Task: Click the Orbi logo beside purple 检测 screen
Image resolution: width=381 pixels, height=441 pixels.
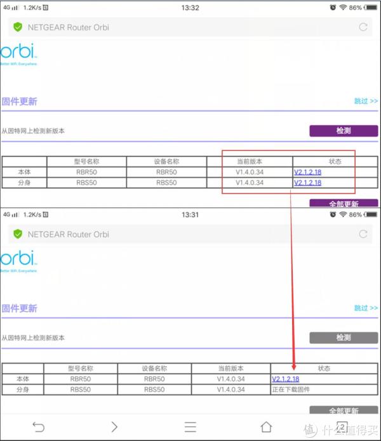Action: 19,53
